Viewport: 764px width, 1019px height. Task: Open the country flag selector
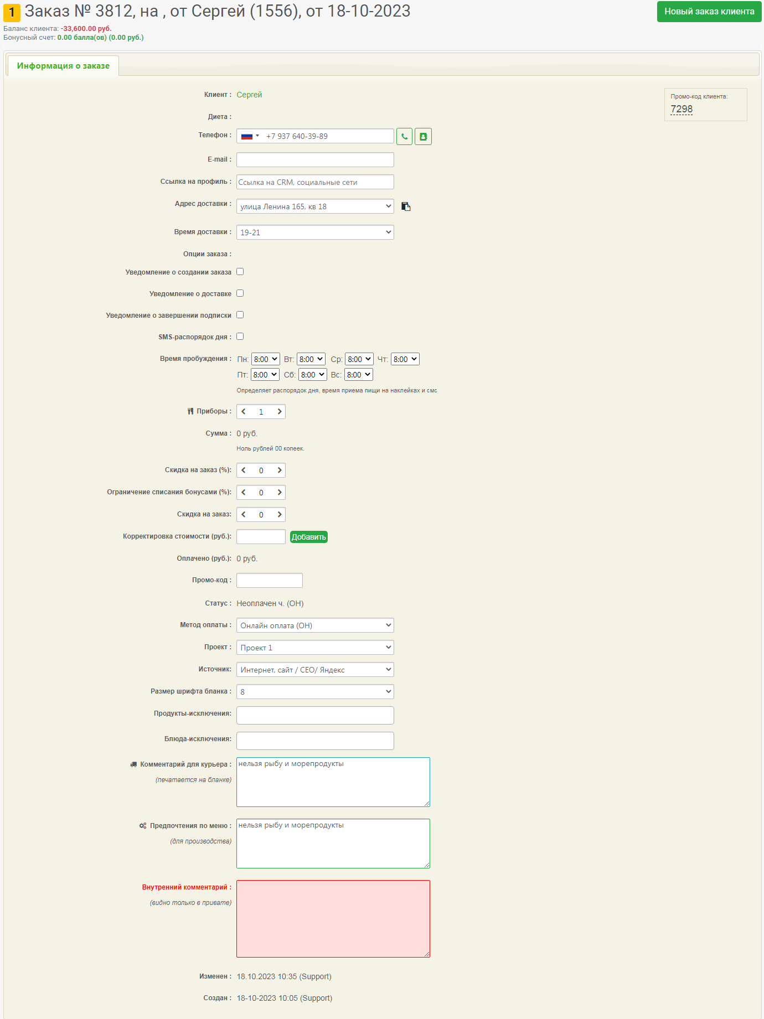point(250,136)
